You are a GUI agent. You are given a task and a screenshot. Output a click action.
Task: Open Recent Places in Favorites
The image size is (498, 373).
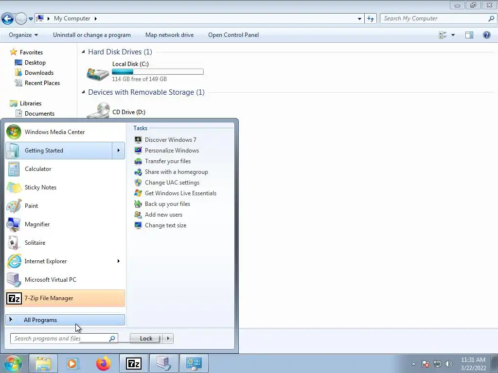(x=42, y=83)
